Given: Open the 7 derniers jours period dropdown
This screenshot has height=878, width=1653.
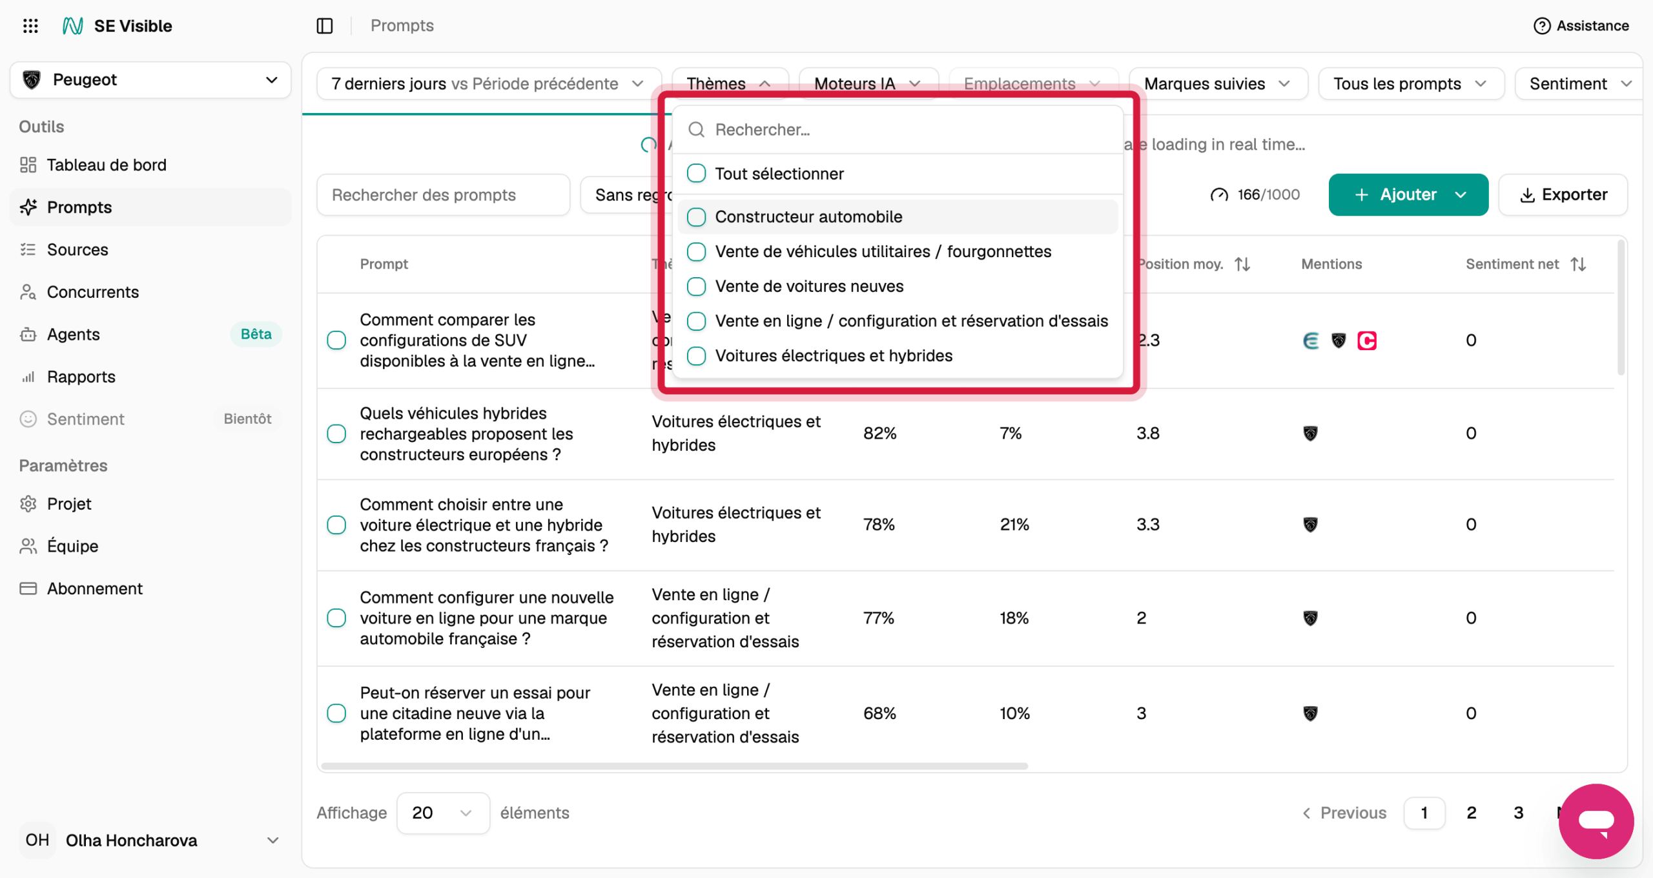Looking at the screenshot, I should pos(489,84).
